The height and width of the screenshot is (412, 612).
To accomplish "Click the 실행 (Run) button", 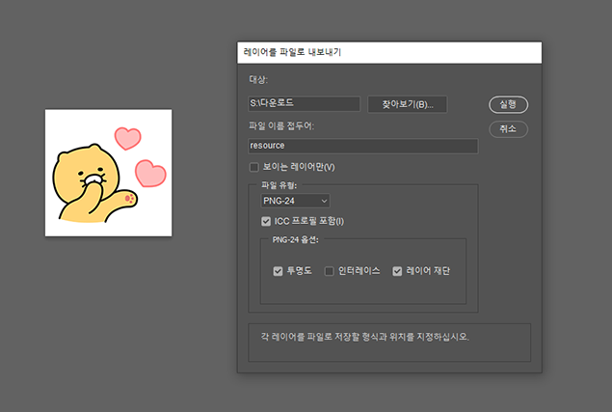I will click(508, 105).
